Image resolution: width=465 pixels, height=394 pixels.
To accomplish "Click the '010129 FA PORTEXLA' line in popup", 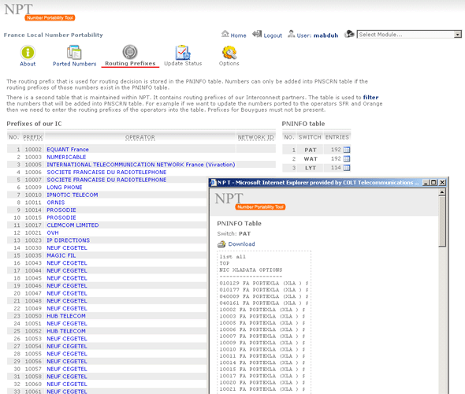I will tap(264, 283).
